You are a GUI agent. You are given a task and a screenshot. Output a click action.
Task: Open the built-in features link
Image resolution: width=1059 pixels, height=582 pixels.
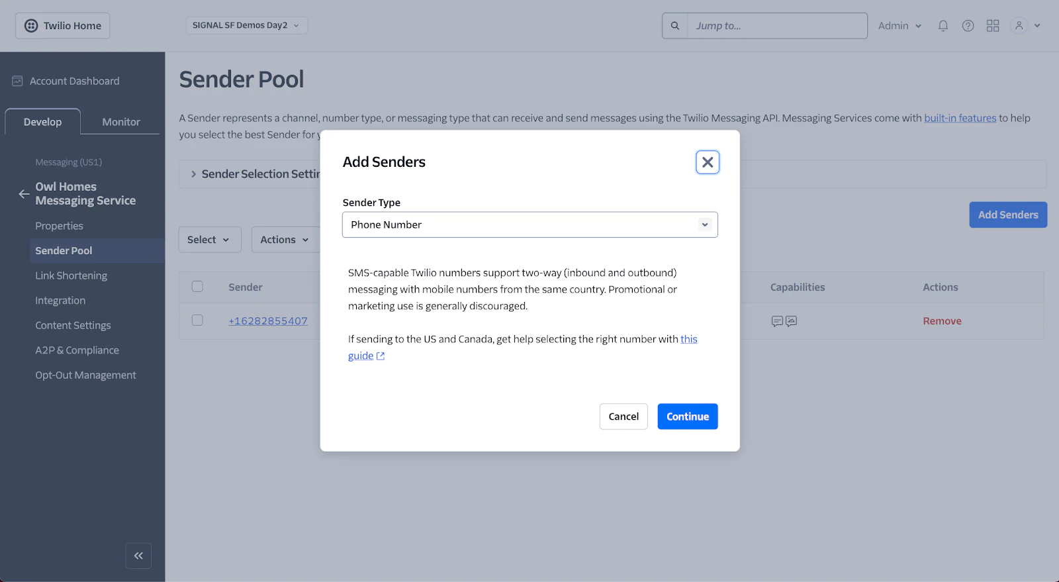[x=960, y=118]
